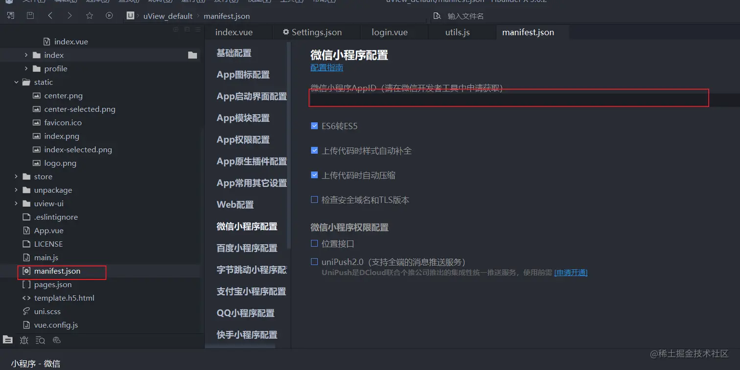This screenshot has width=740, height=370.
Task: Click the config side menu scrollbar
Action: tap(289, 144)
